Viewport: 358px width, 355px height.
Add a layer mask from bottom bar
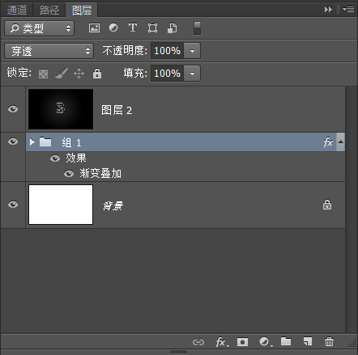coord(242,342)
